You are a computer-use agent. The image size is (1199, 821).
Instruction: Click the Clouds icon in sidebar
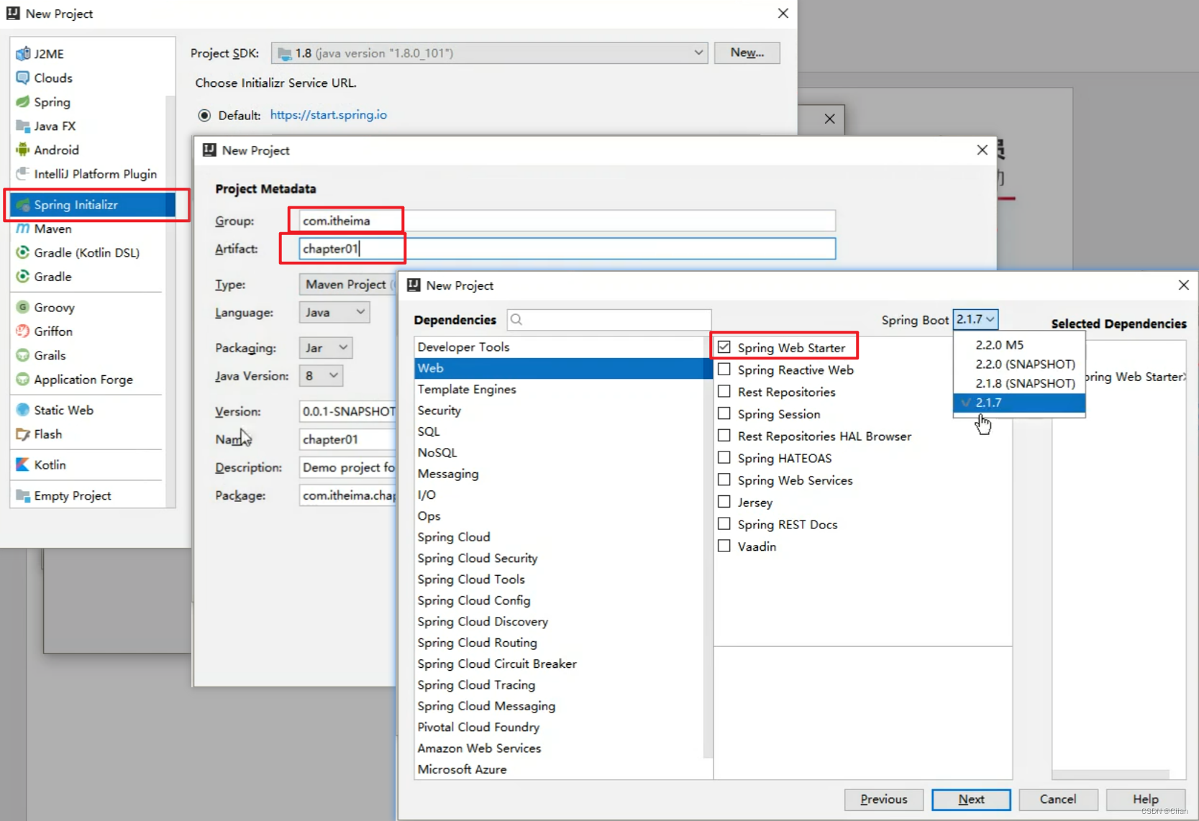23,78
